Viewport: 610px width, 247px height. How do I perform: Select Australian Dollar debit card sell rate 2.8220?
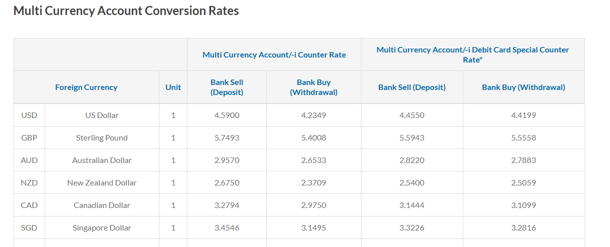pos(412,160)
